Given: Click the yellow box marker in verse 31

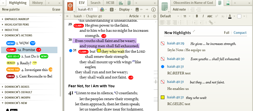Looking at the screenshot, I should tap(99, 51).
